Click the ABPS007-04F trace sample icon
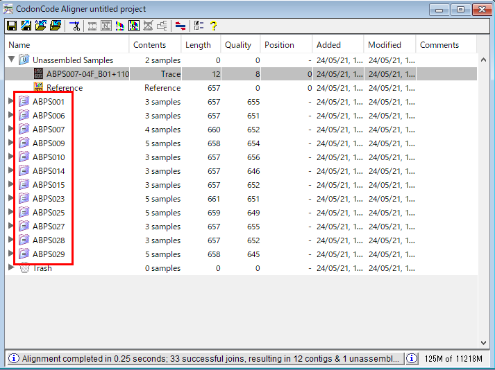Screen dimensions: 495x370 pyautogui.click(x=39, y=74)
